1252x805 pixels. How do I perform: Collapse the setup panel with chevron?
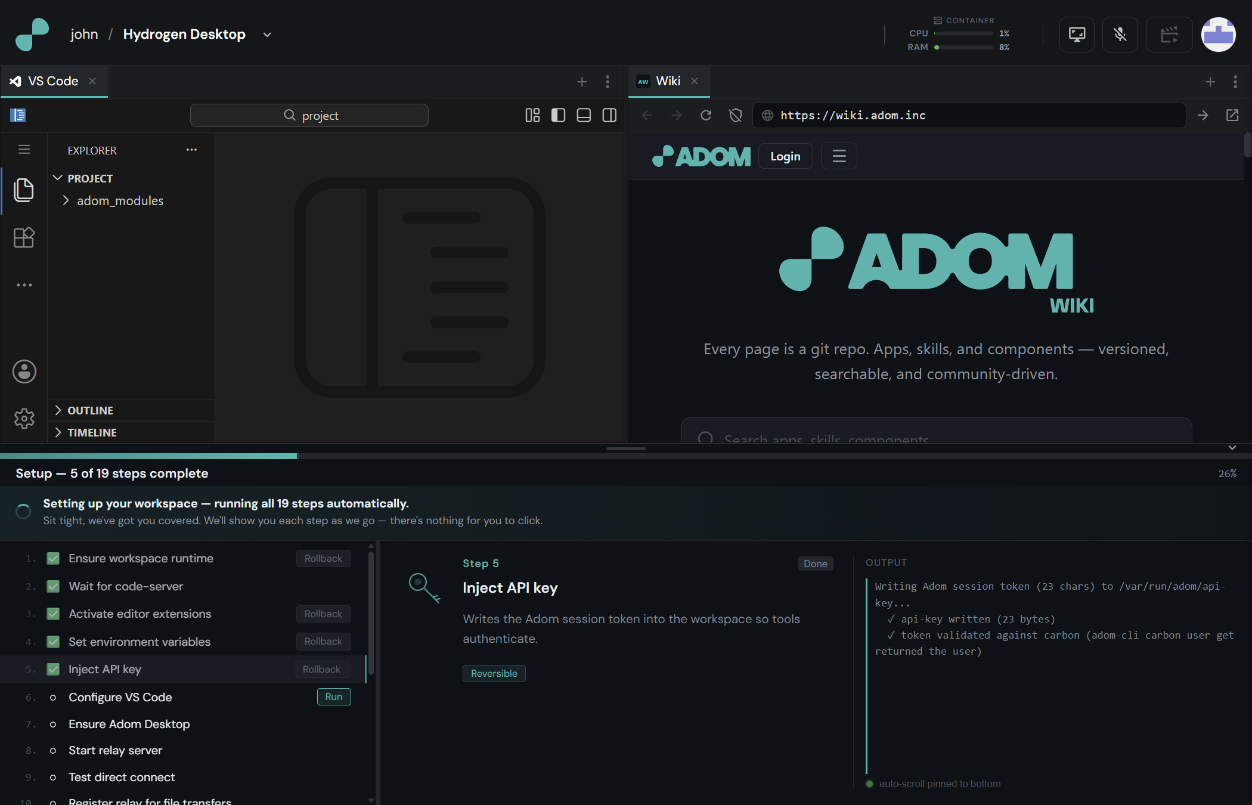(1232, 448)
